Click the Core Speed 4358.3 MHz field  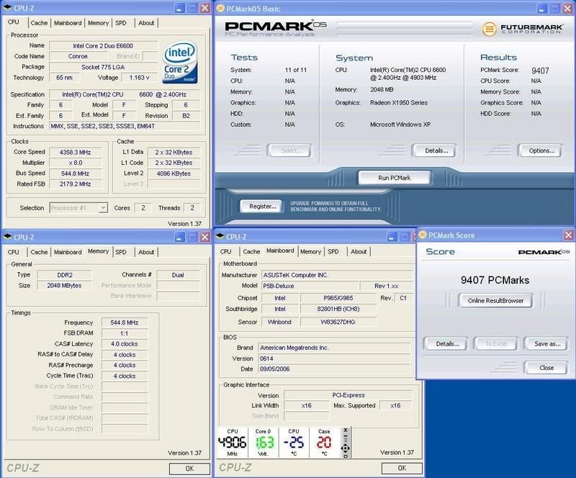pos(76,152)
